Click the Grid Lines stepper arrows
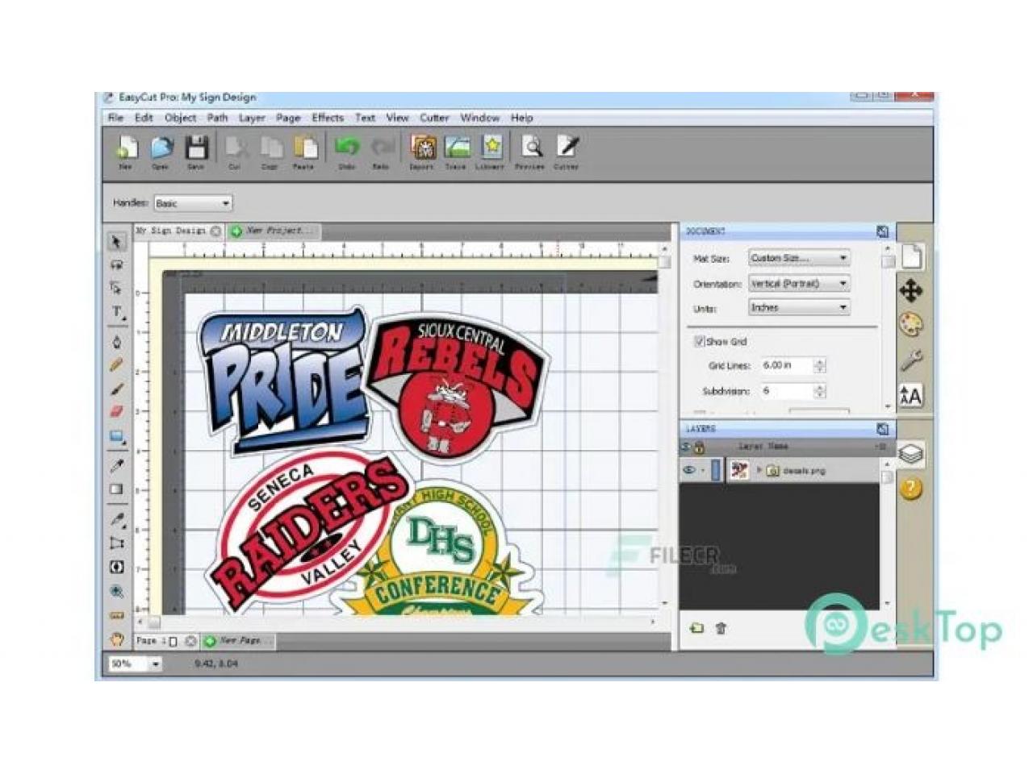1033x774 pixels. click(820, 365)
